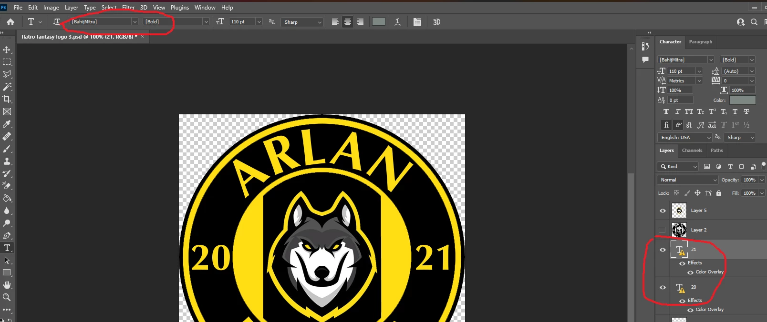767x322 pixels.
Task: Center align the text
Action: coord(348,21)
